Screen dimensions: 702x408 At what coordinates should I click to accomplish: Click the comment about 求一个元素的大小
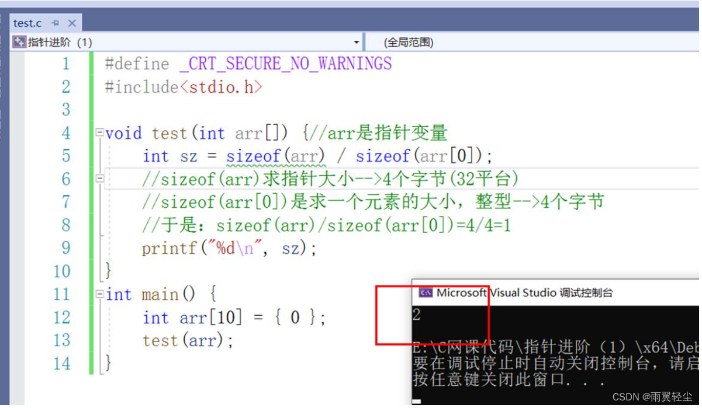373,203
